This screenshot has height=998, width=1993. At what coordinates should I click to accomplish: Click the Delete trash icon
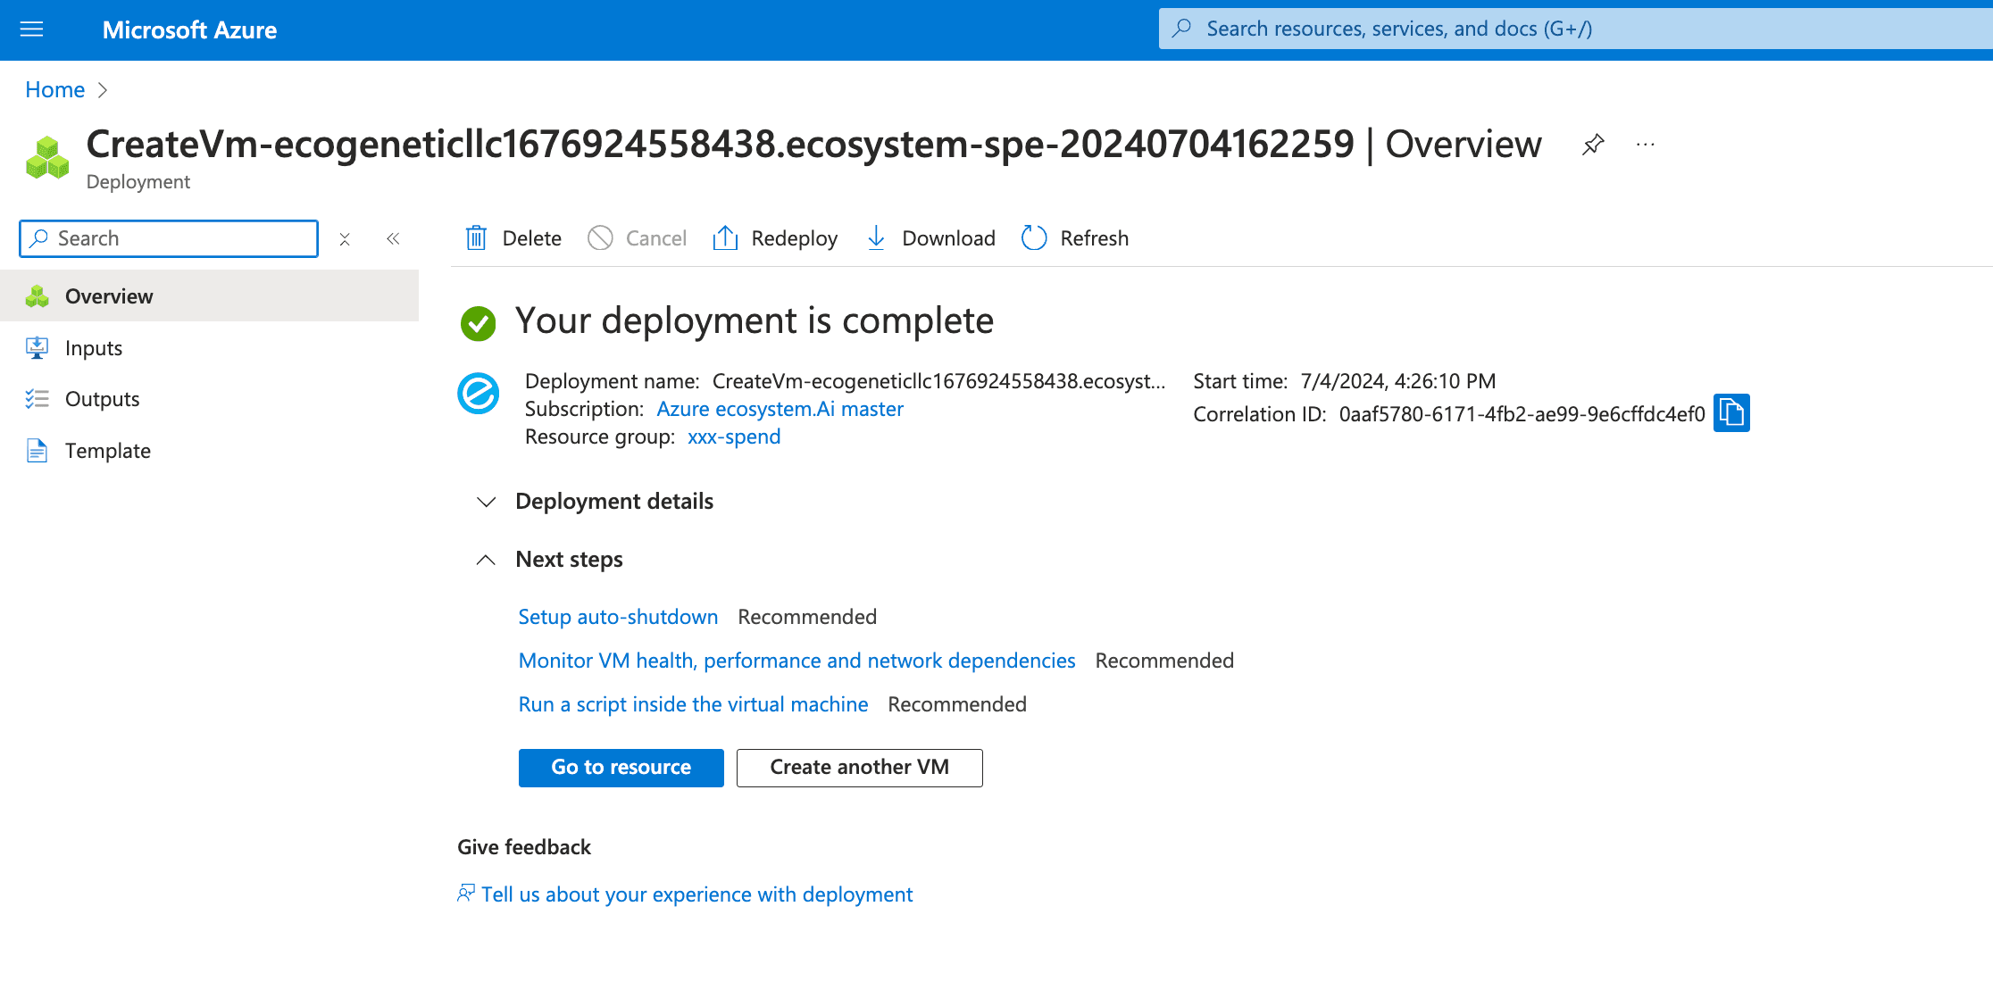click(477, 238)
